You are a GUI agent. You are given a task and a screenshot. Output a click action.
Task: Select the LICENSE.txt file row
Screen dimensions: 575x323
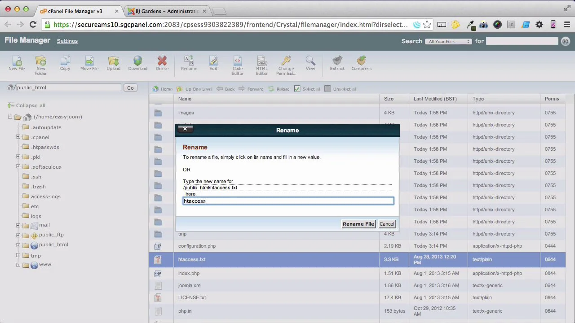coord(357,297)
